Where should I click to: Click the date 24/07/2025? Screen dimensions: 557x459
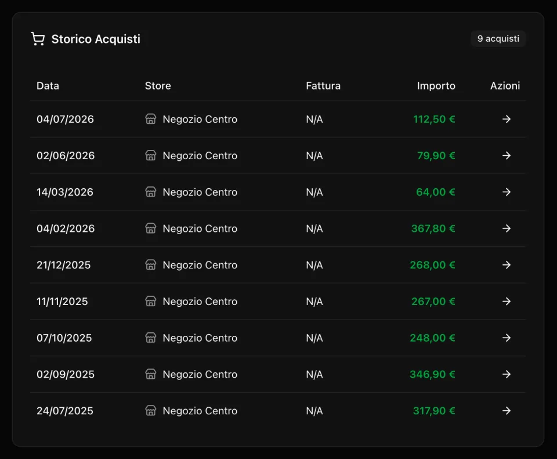[65, 411]
